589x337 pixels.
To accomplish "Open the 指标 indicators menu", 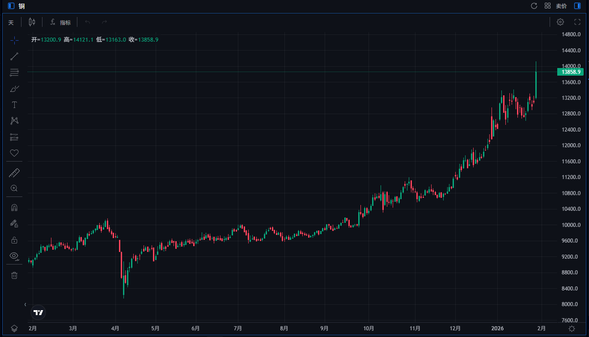I will pyautogui.click(x=60, y=22).
